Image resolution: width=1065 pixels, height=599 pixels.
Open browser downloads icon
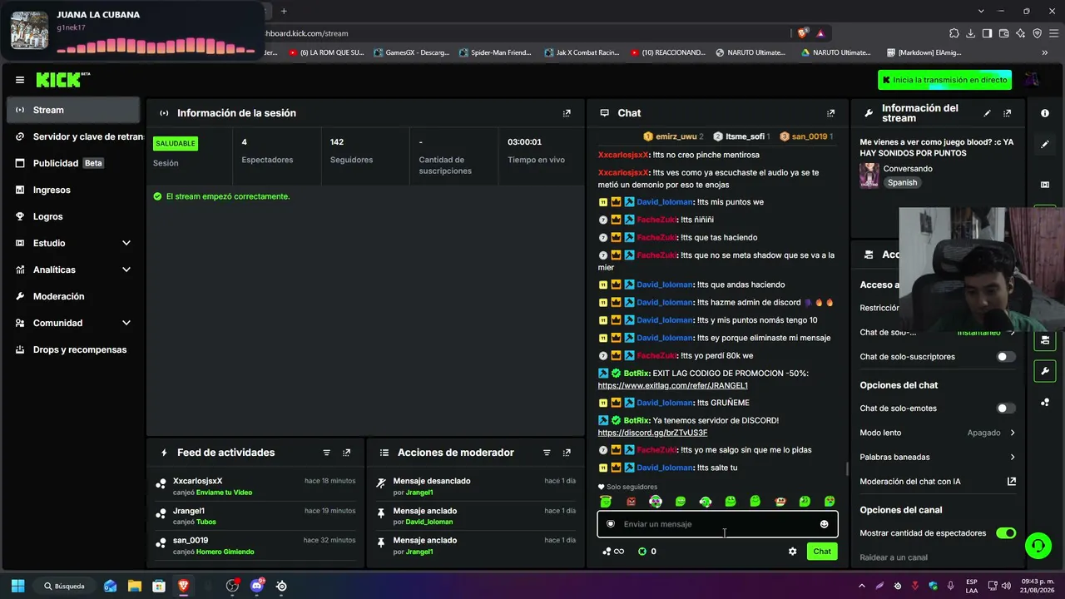(970, 33)
